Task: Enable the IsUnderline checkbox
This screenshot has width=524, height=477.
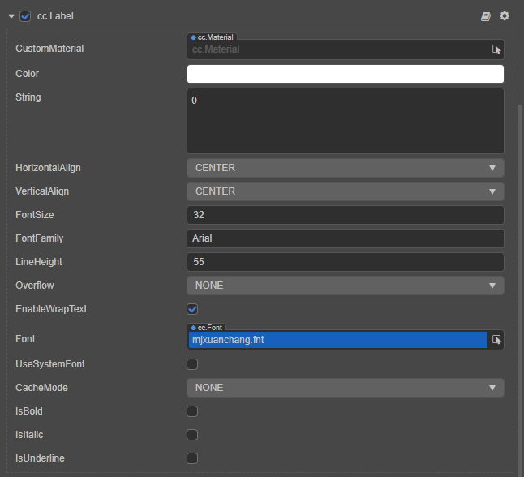Action: [192, 458]
